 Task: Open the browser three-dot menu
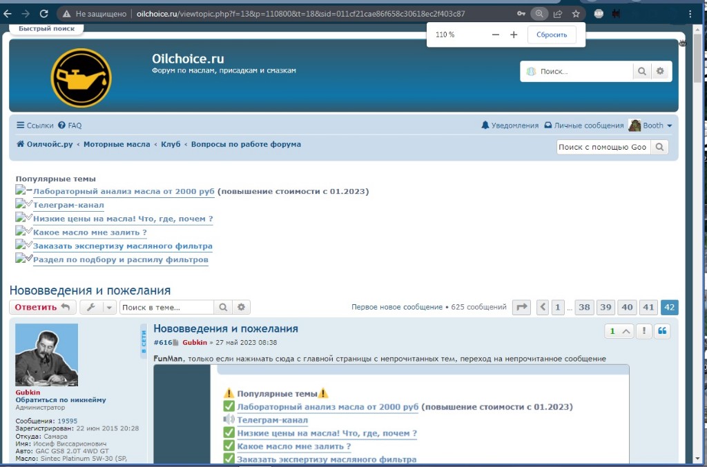coord(690,14)
